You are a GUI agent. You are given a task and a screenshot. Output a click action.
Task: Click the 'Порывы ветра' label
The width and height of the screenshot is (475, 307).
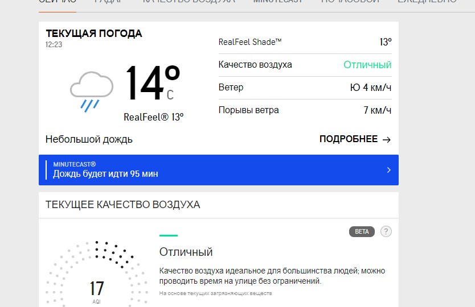tap(248, 110)
